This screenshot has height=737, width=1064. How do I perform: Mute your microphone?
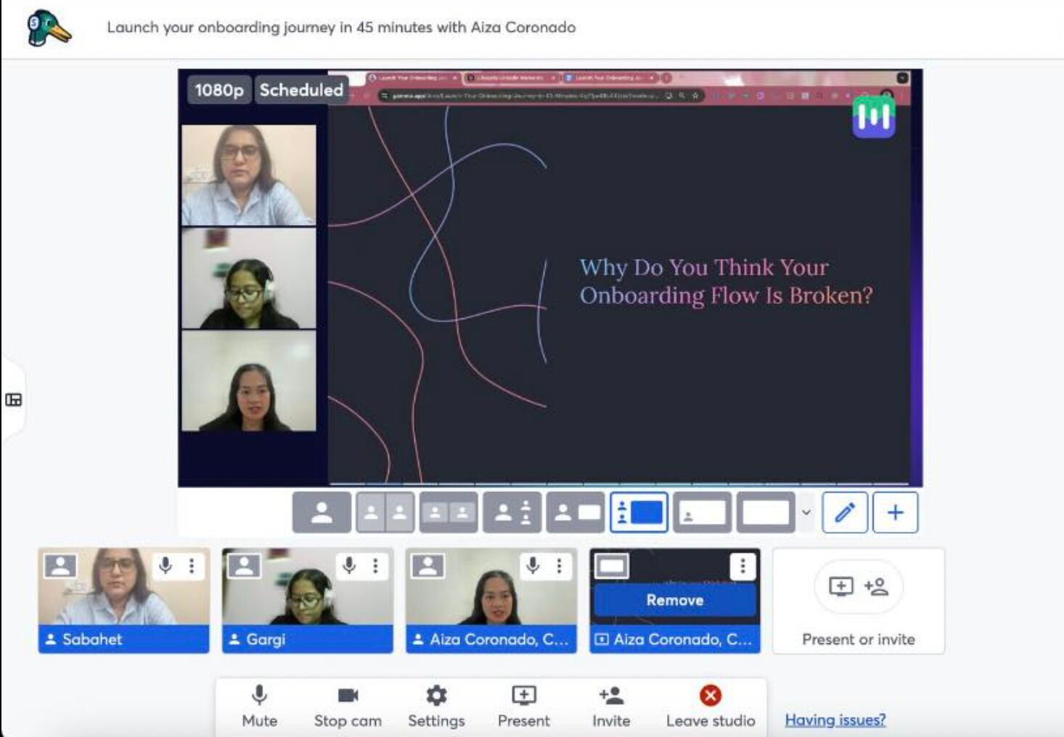point(259,707)
